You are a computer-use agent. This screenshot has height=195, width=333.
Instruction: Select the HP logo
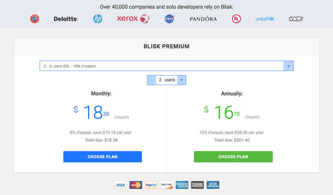point(98,19)
